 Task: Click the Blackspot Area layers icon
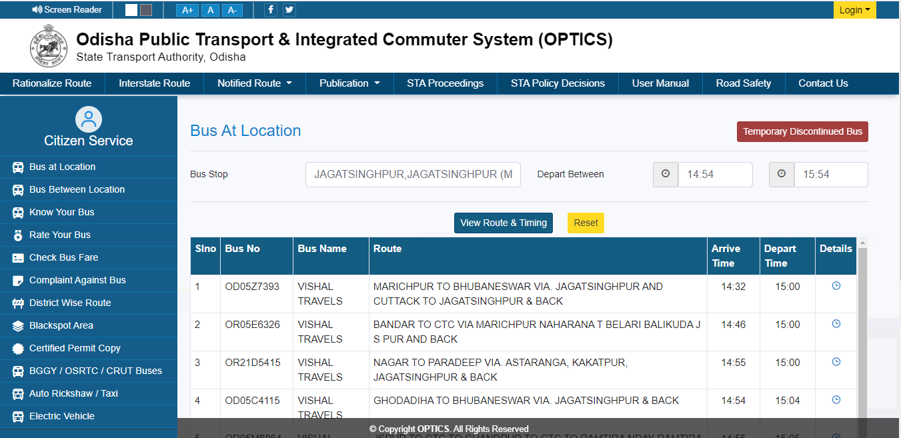pyautogui.click(x=18, y=326)
